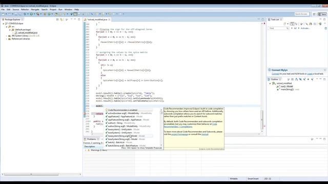Screen dimensions: 328x184
Task: Open External Tools dropdown arrow
Action: click(40, 14)
